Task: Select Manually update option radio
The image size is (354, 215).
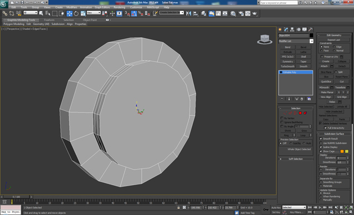Action: pyautogui.click(x=321, y=200)
